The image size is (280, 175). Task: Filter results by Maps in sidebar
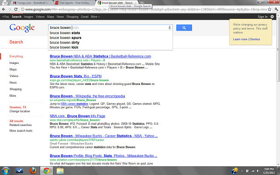point(13,69)
